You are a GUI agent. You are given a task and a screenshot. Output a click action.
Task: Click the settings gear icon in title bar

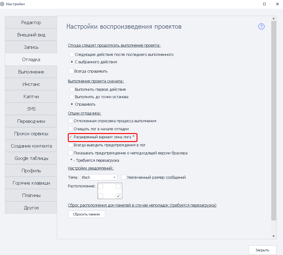click(2, 4)
